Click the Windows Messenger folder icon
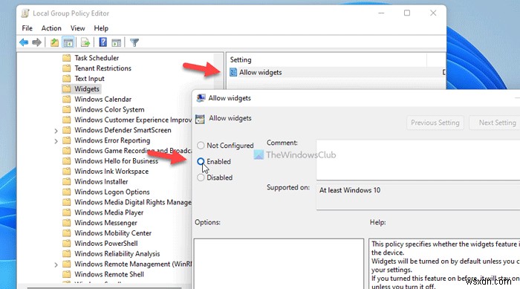 [x=67, y=223]
